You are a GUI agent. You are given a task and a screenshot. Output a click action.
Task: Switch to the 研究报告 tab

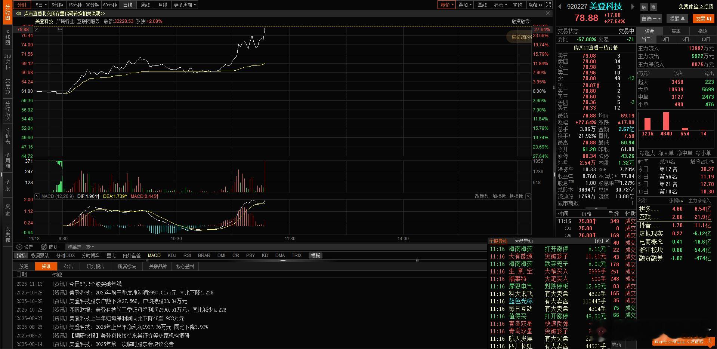tap(95, 266)
